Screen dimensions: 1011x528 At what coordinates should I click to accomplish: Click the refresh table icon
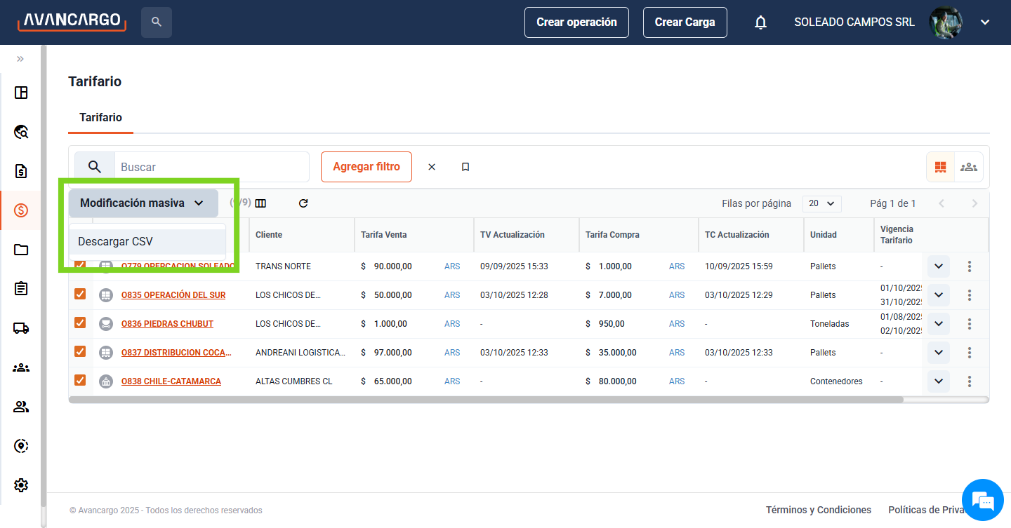303,203
